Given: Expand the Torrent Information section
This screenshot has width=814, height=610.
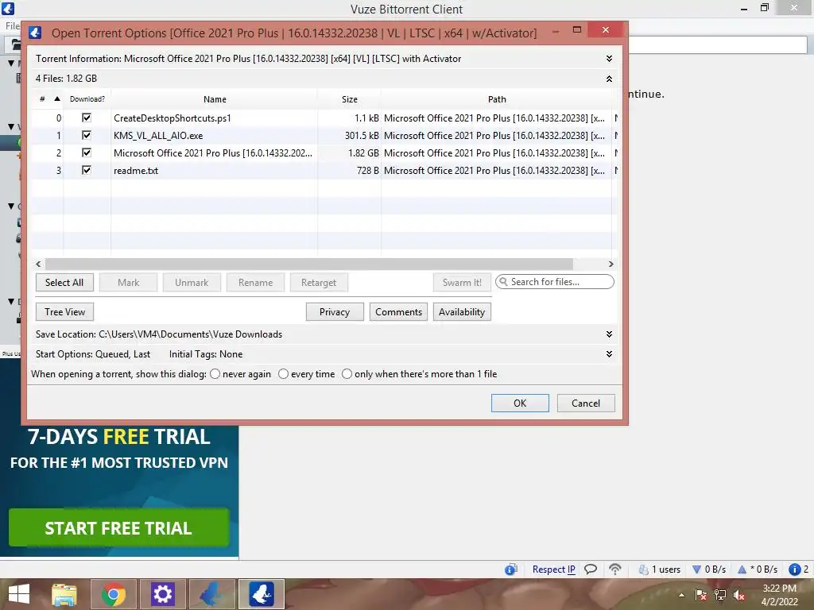Looking at the screenshot, I should coord(609,59).
